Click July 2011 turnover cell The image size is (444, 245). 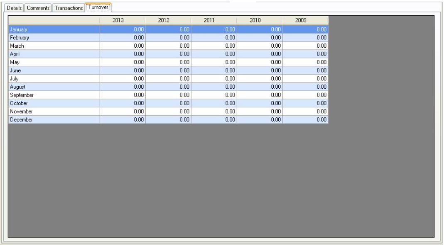point(214,79)
